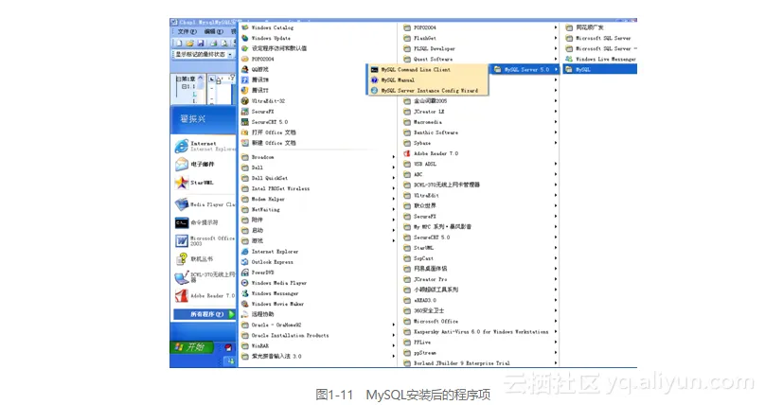Click the Windows Update icon
Screen dimensions: 765x405
(245, 38)
